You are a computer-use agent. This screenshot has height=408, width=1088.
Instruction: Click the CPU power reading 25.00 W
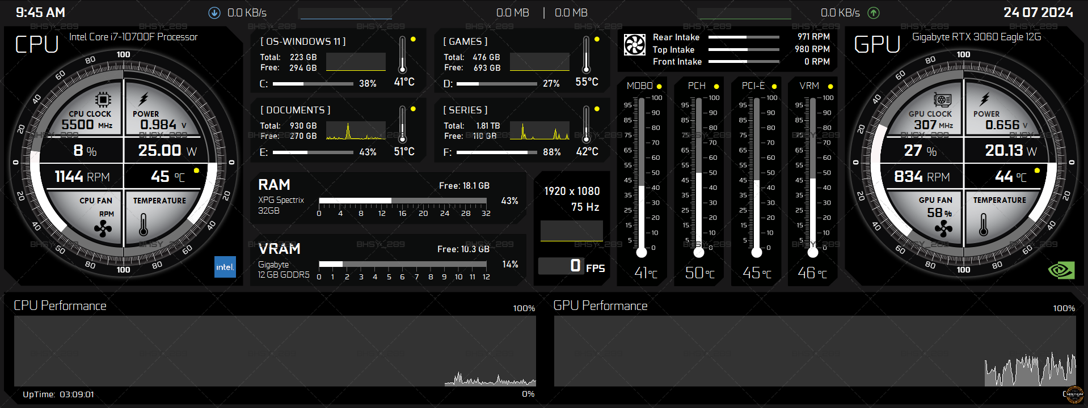click(167, 151)
